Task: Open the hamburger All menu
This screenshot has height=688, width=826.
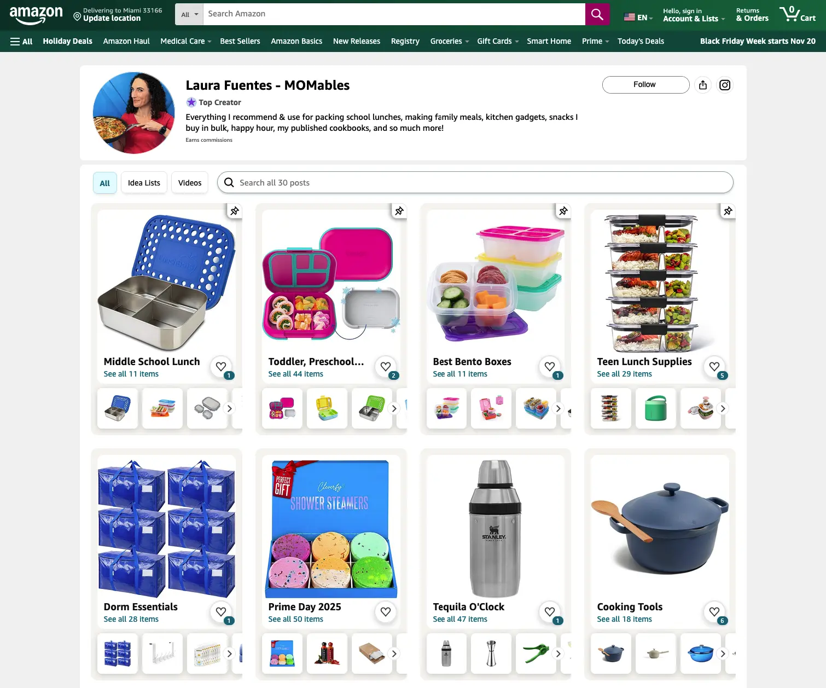Action: pos(21,41)
